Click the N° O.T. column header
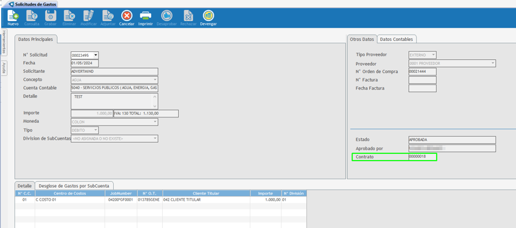This screenshot has width=516, height=228. tap(150, 193)
